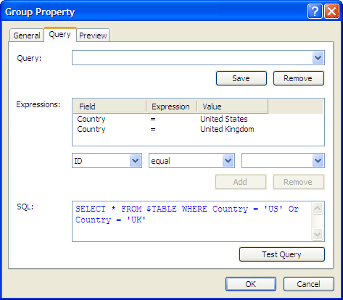Select the Query tab
Viewport: 343px width, 300px height.
(x=59, y=34)
